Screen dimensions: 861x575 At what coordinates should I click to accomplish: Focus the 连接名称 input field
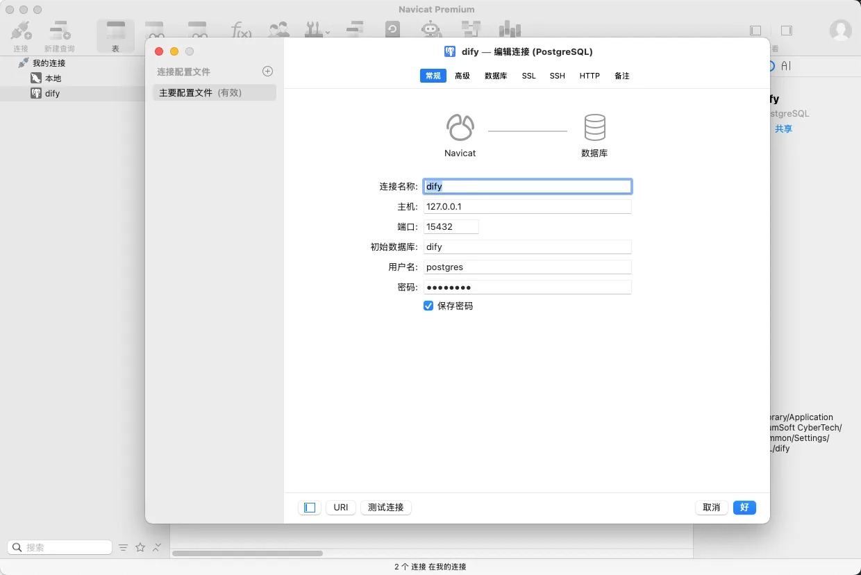[528, 186]
